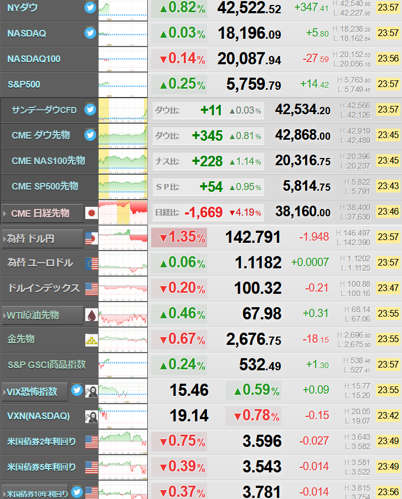402x499 pixels.
Task: Open the NASDAQ index link
Action: 27,33
